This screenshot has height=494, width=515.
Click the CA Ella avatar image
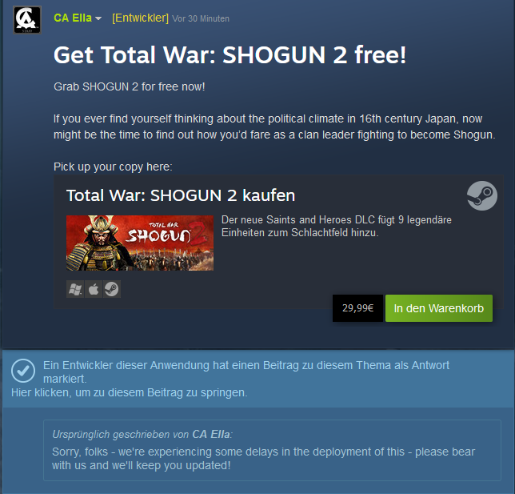point(27,20)
